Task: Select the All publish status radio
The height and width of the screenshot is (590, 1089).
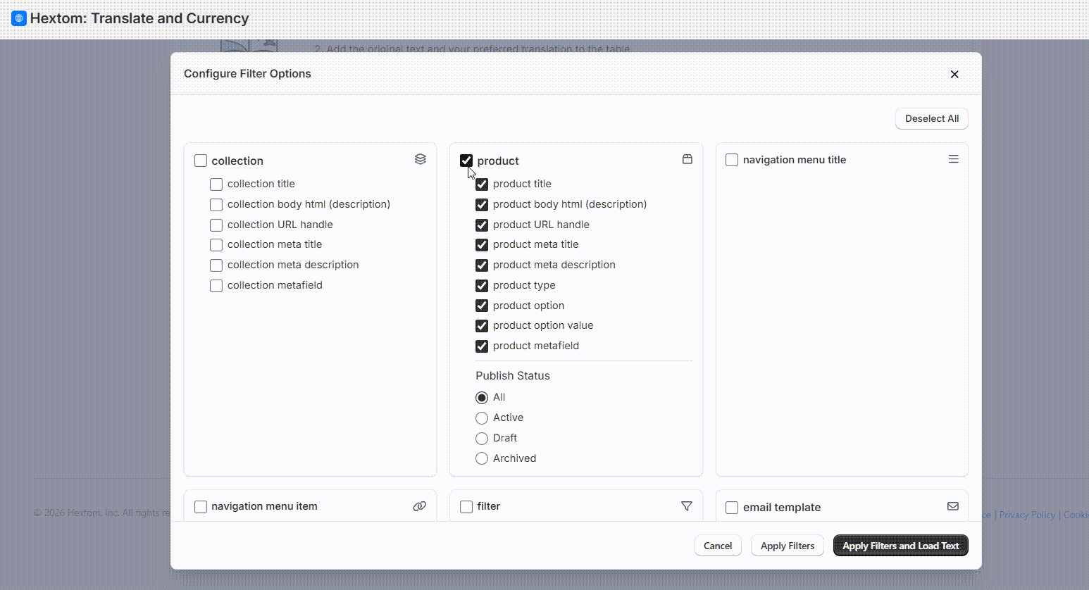Action: [x=482, y=398]
